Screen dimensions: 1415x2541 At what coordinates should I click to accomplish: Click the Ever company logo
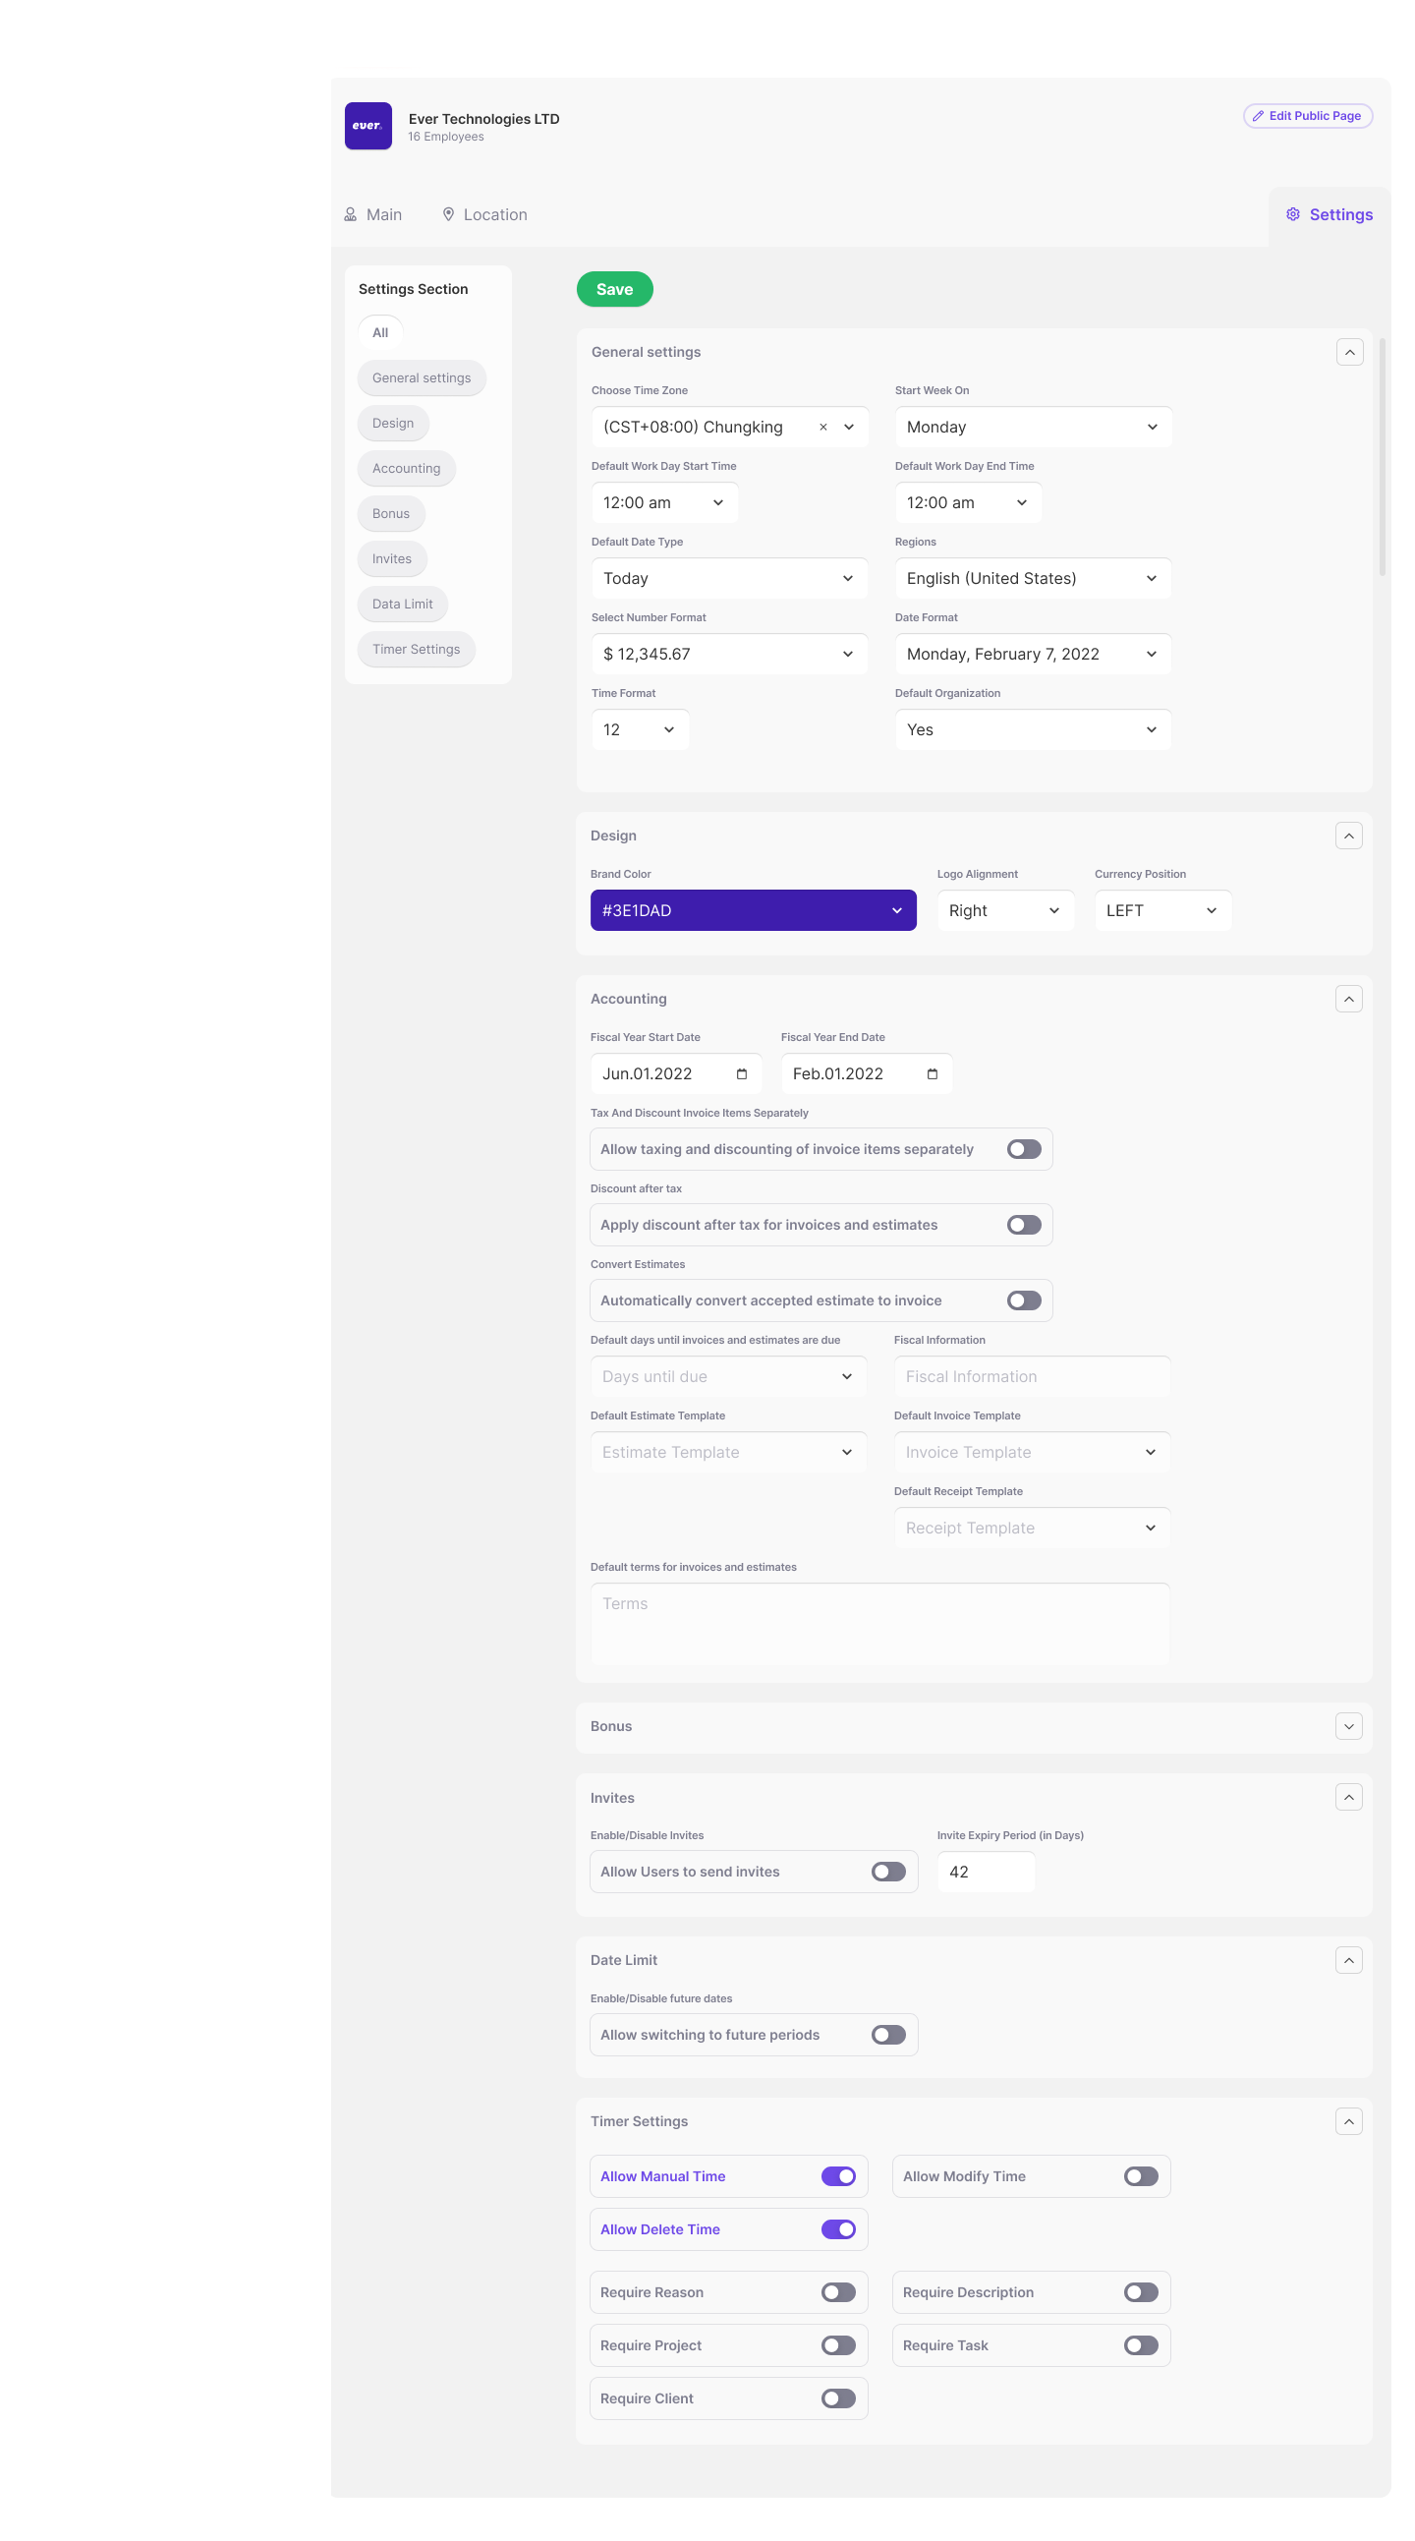[368, 126]
